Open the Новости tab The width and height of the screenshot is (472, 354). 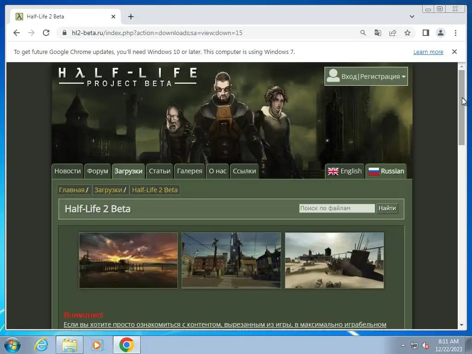(x=67, y=171)
